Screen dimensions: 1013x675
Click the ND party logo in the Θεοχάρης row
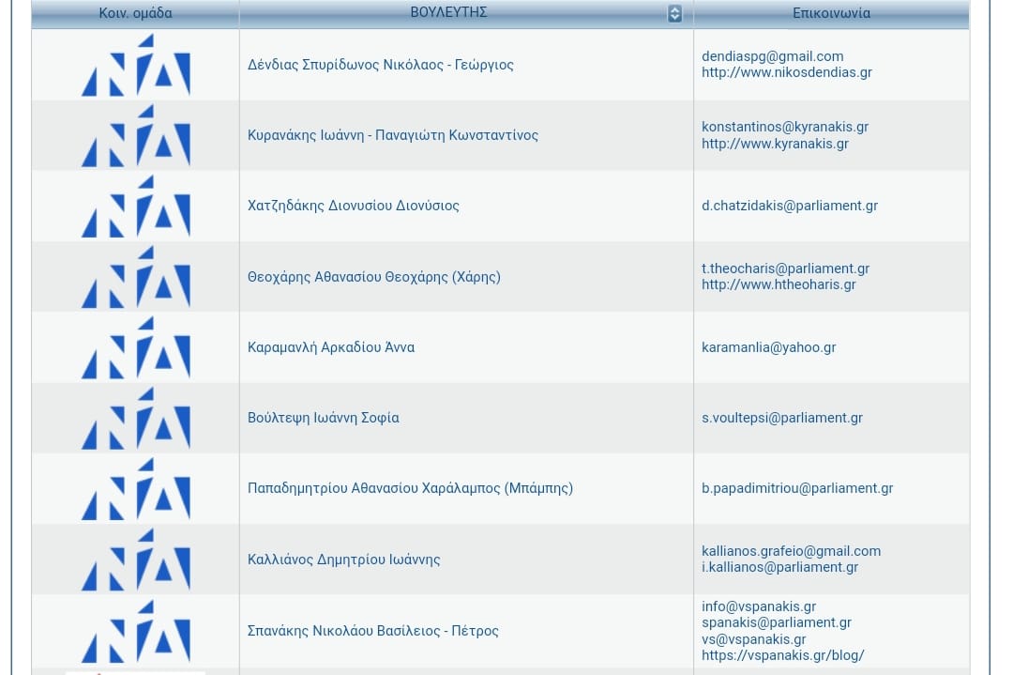click(136, 277)
